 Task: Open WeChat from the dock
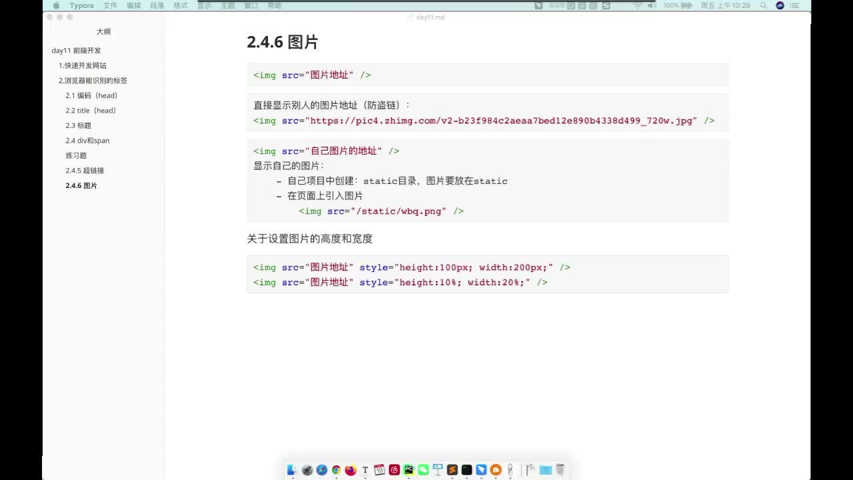pos(423,470)
